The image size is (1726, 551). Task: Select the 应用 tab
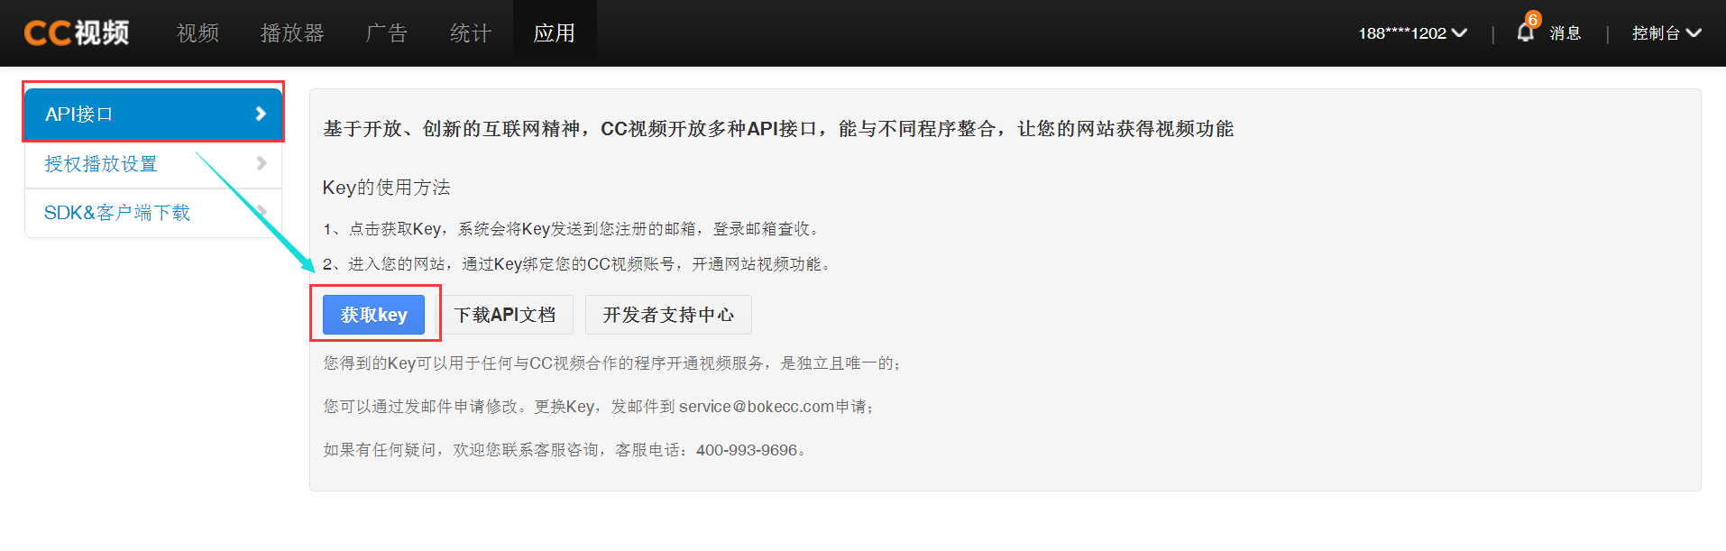pyautogui.click(x=554, y=33)
